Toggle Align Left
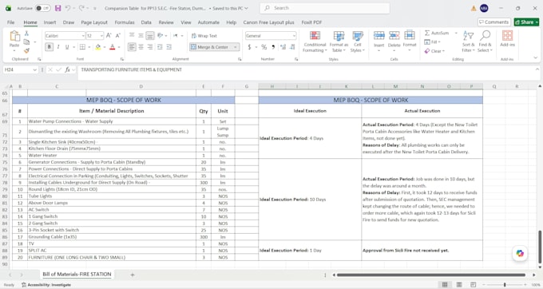The image size is (543, 289). (x=132, y=47)
